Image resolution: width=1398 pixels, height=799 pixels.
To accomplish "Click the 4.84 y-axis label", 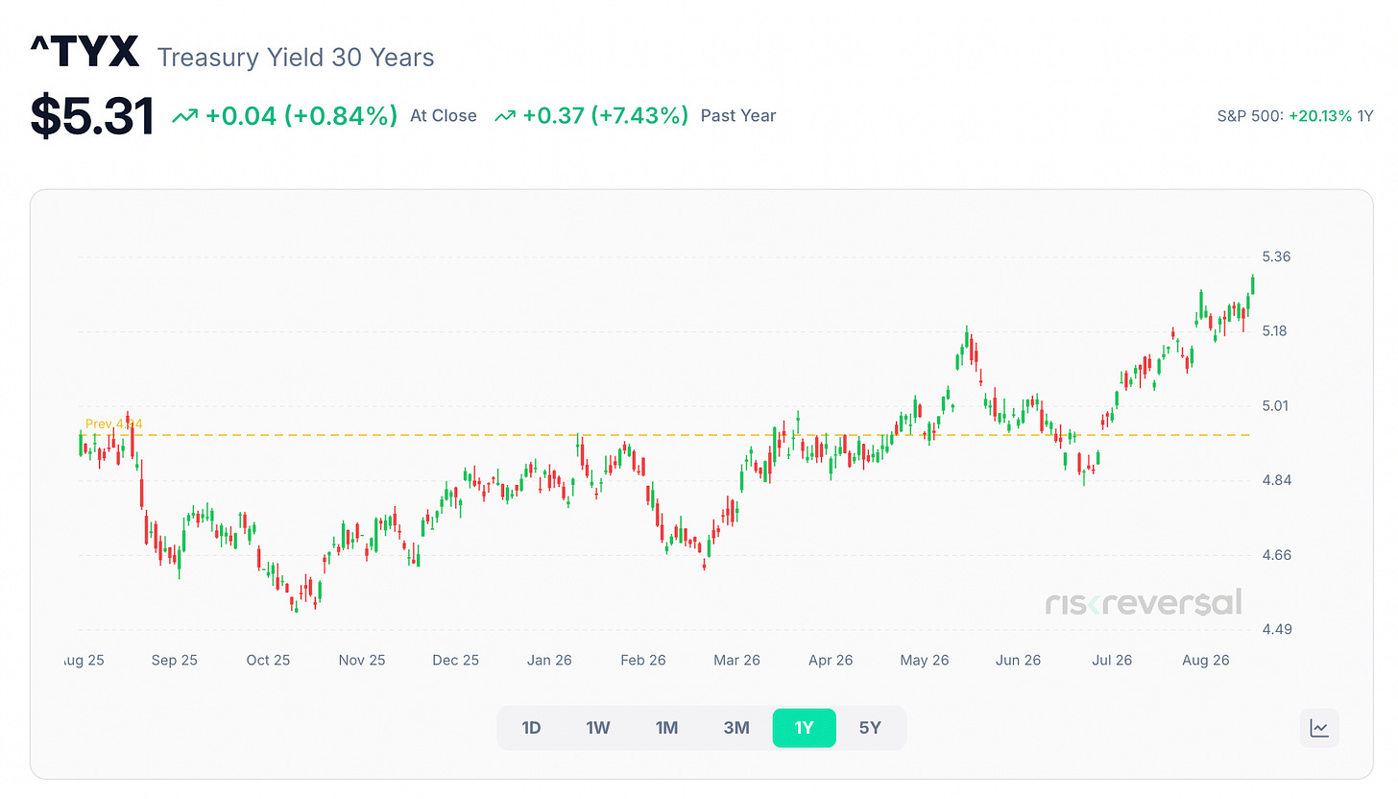I will coord(1277,480).
